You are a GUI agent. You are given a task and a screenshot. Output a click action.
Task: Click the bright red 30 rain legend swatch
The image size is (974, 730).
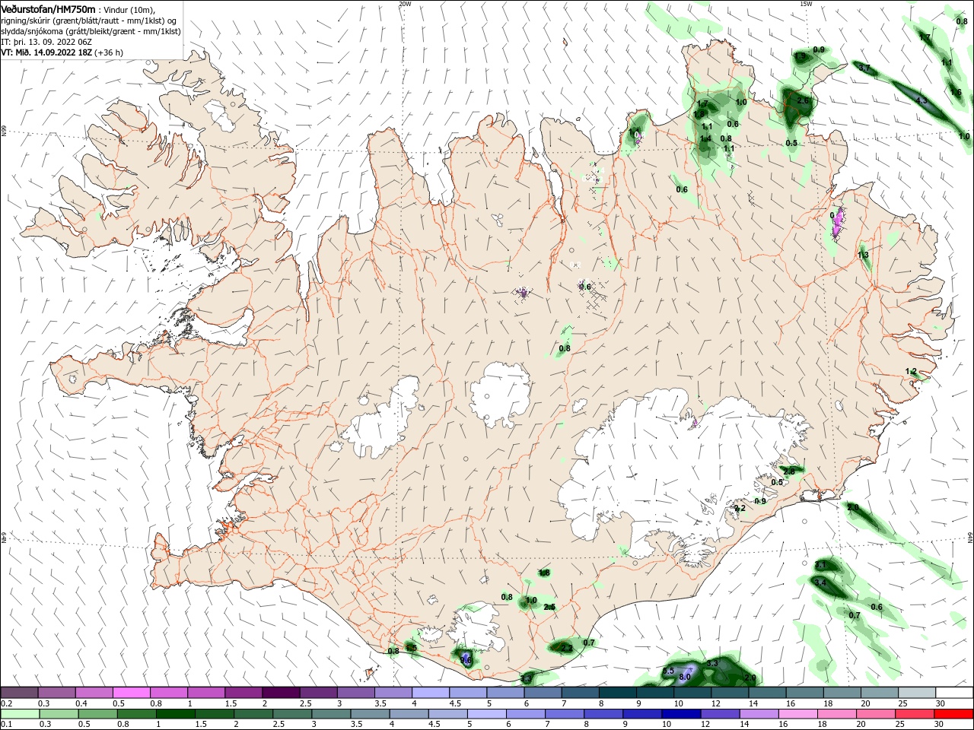pyautogui.click(x=953, y=714)
